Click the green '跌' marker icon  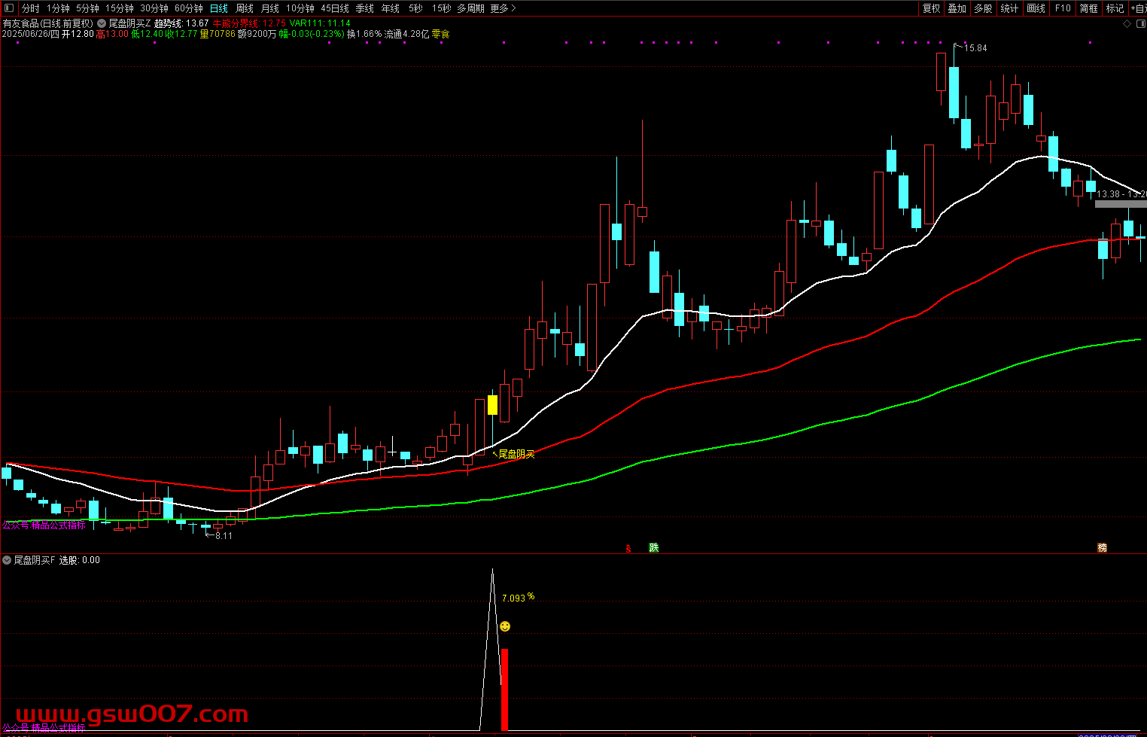(654, 547)
